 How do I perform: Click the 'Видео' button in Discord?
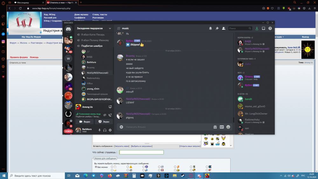[x=85, y=122]
